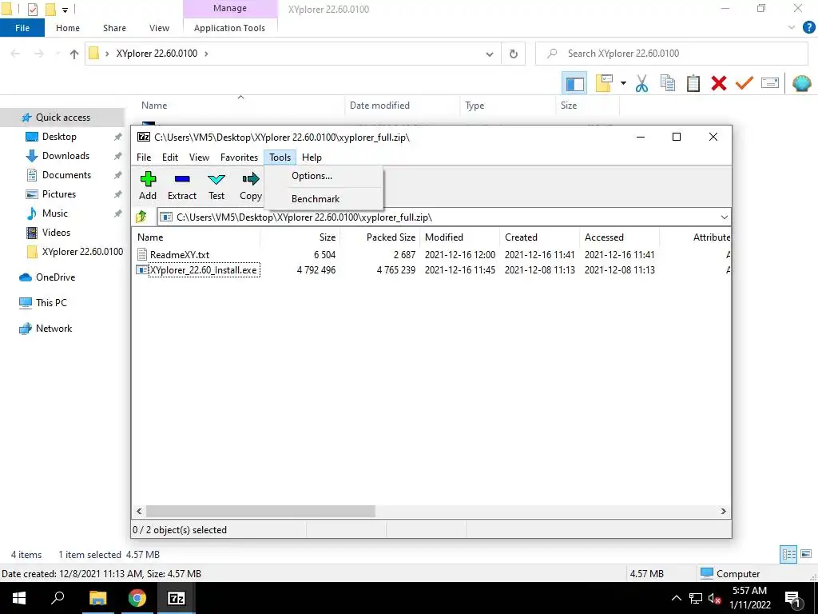818x614 pixels.
Task: Click the red X Delete icon
Action: coord(719,83)
